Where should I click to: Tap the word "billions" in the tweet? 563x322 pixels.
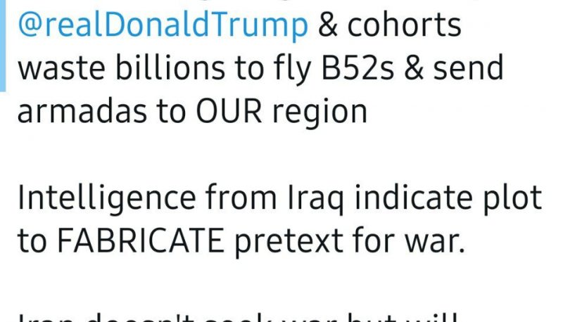(x=170, y=68)
